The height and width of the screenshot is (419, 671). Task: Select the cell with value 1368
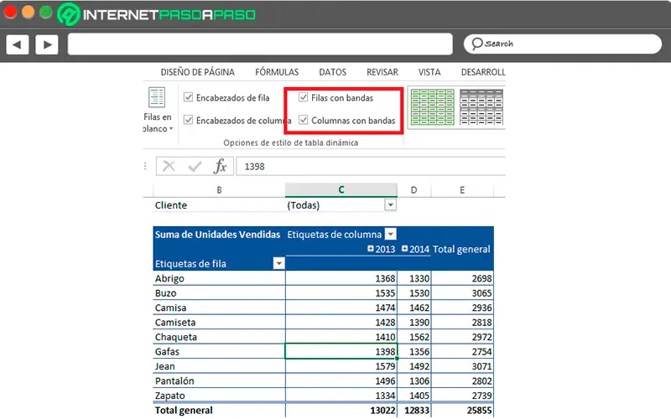(x=341, y=278)
